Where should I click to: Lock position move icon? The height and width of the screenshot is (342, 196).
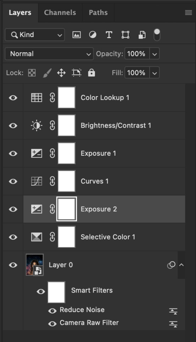click(61, 73)
